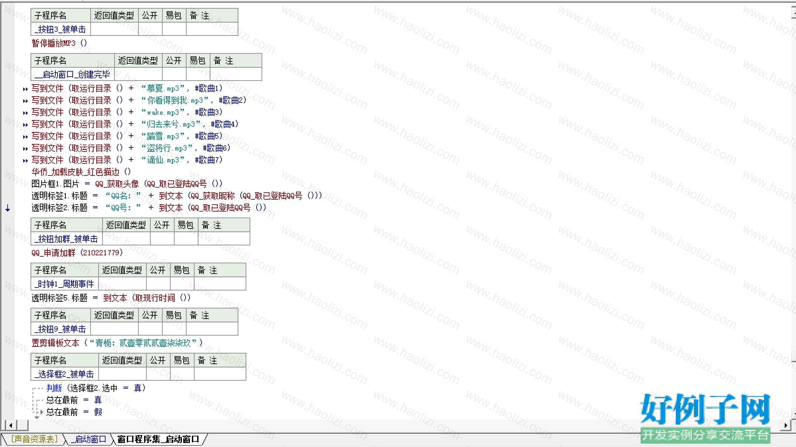Select subroutine name _按钮3_被单击
This screenshot has width=796, height=447.
click(x=60, y=29)
